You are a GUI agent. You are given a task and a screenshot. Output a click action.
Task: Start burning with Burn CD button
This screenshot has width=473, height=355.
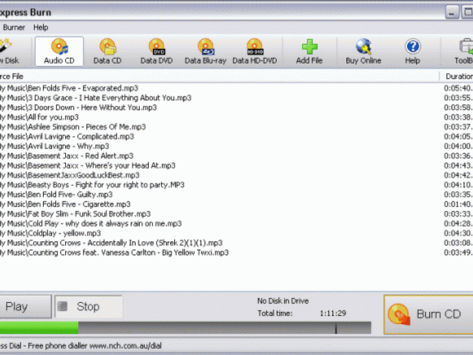coord(428,315)
